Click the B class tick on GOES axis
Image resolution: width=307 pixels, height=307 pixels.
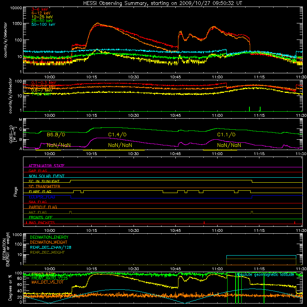pyautogui.click(x=20, y=140)
